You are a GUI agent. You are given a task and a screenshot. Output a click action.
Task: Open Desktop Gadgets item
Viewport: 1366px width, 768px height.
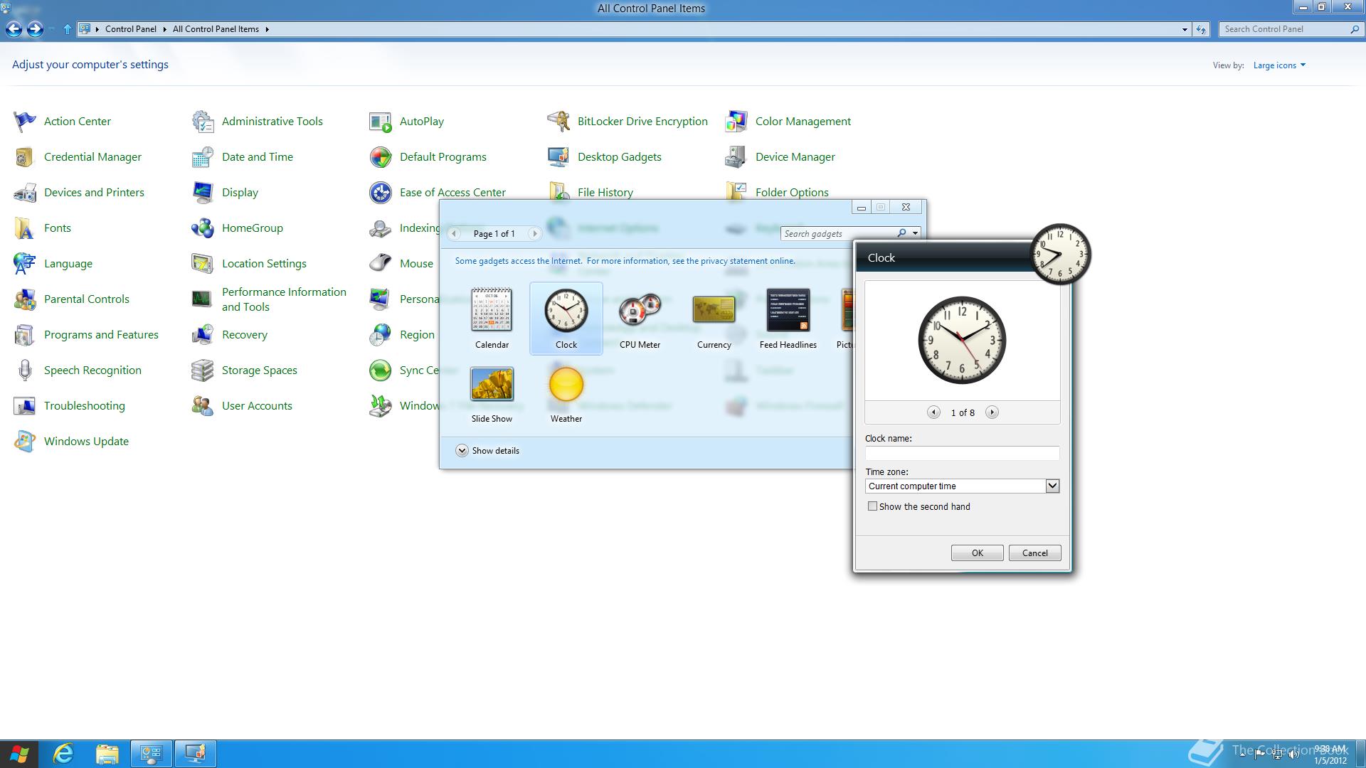coord(605,157)
